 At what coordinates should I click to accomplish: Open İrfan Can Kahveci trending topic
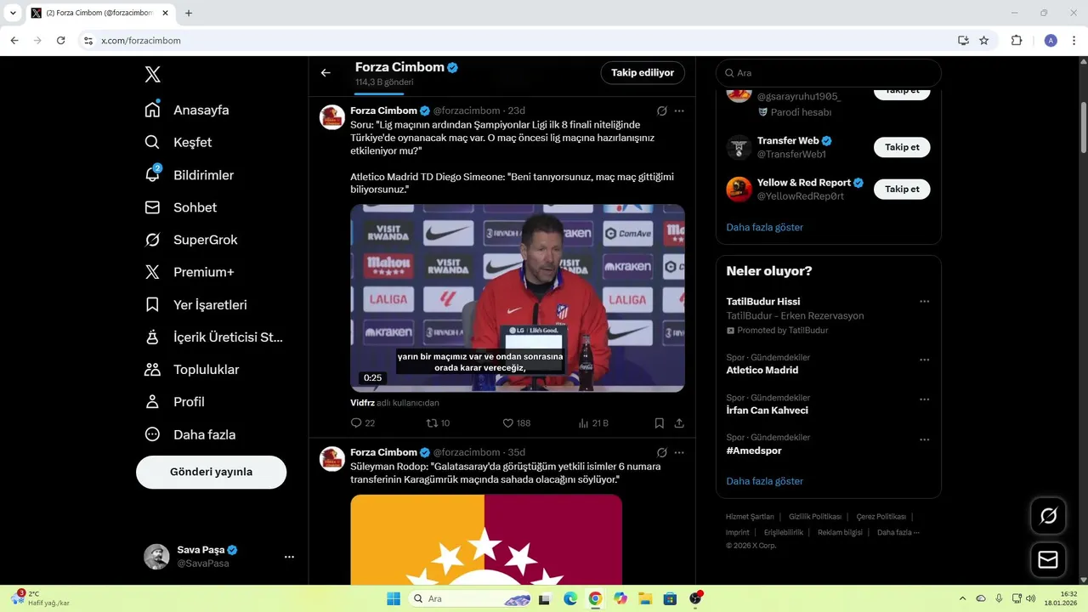767,411
